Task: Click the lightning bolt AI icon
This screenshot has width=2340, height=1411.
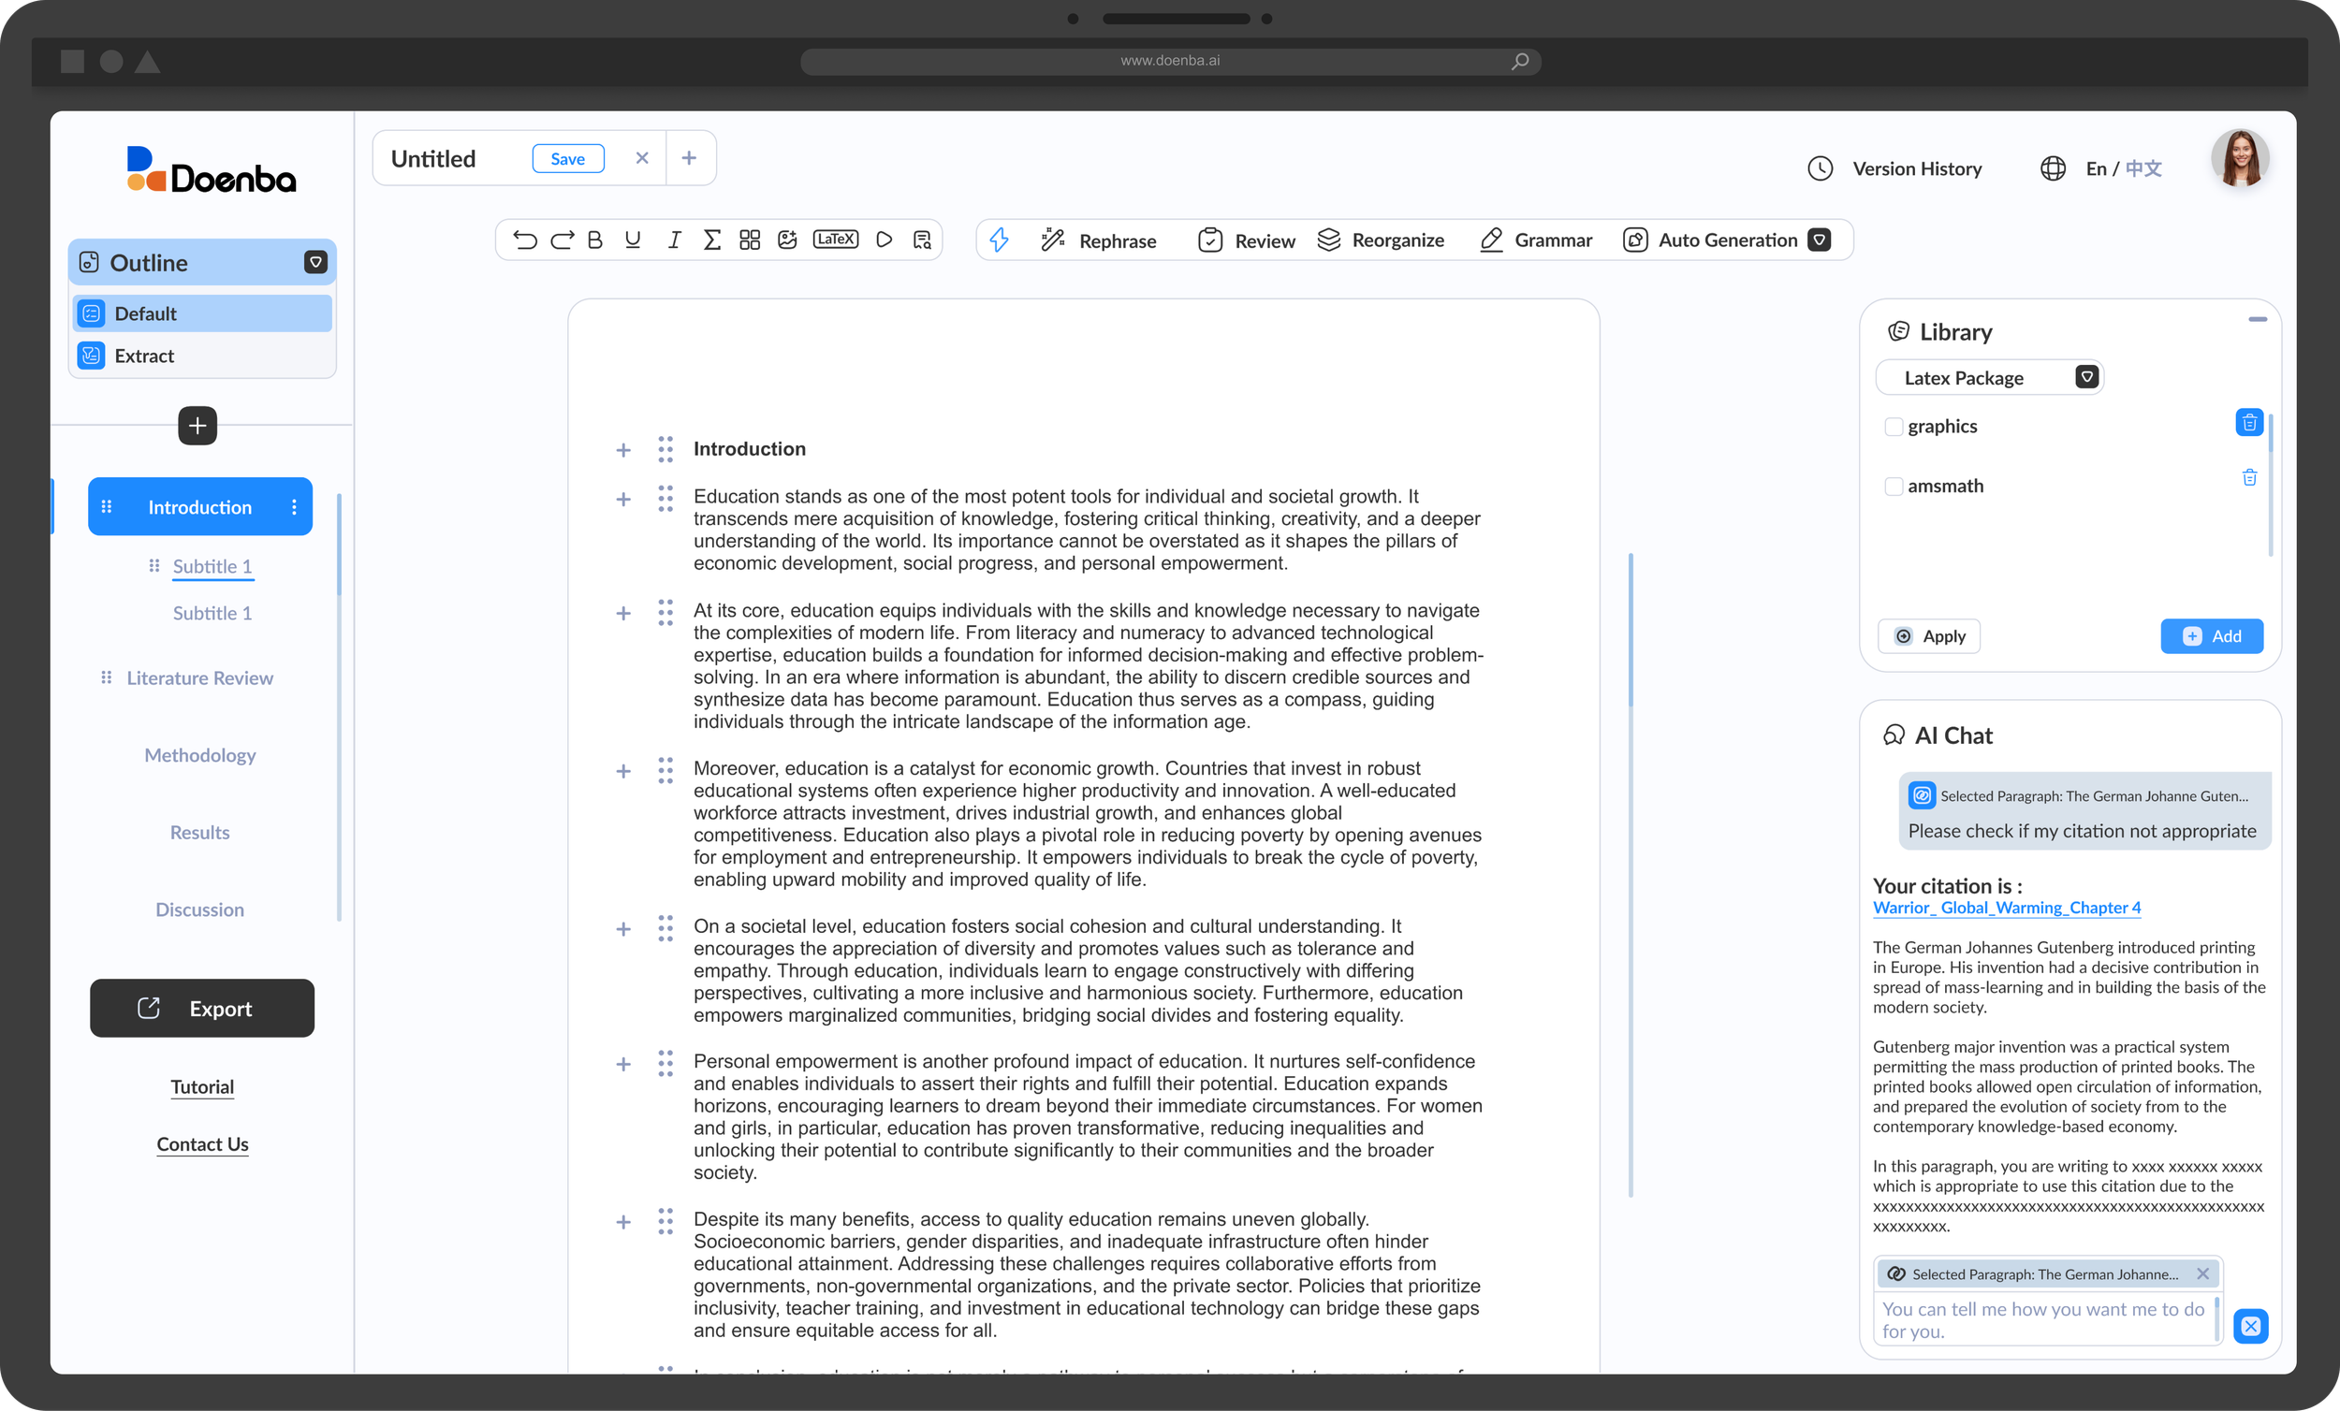Action: 999,240
